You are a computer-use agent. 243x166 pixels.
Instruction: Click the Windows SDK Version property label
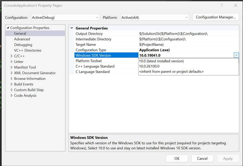pos(93,55)
